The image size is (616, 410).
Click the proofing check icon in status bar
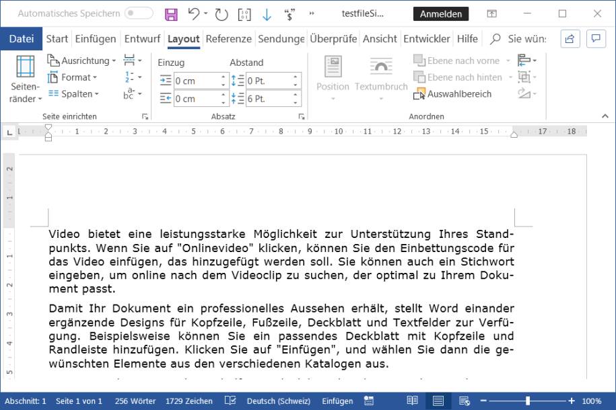pyautogui.click(x=230, y=401)
